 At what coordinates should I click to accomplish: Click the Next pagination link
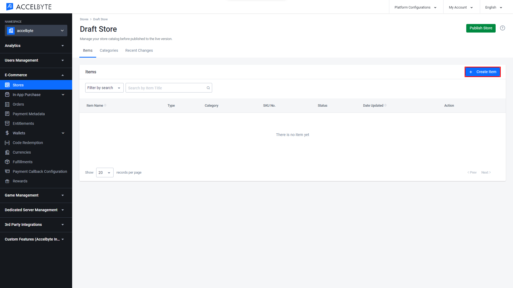click(x=486, y=173)
